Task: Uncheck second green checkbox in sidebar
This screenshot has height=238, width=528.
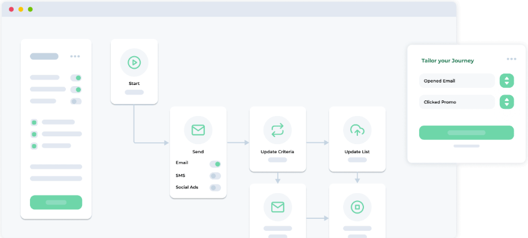Action: 34,134
